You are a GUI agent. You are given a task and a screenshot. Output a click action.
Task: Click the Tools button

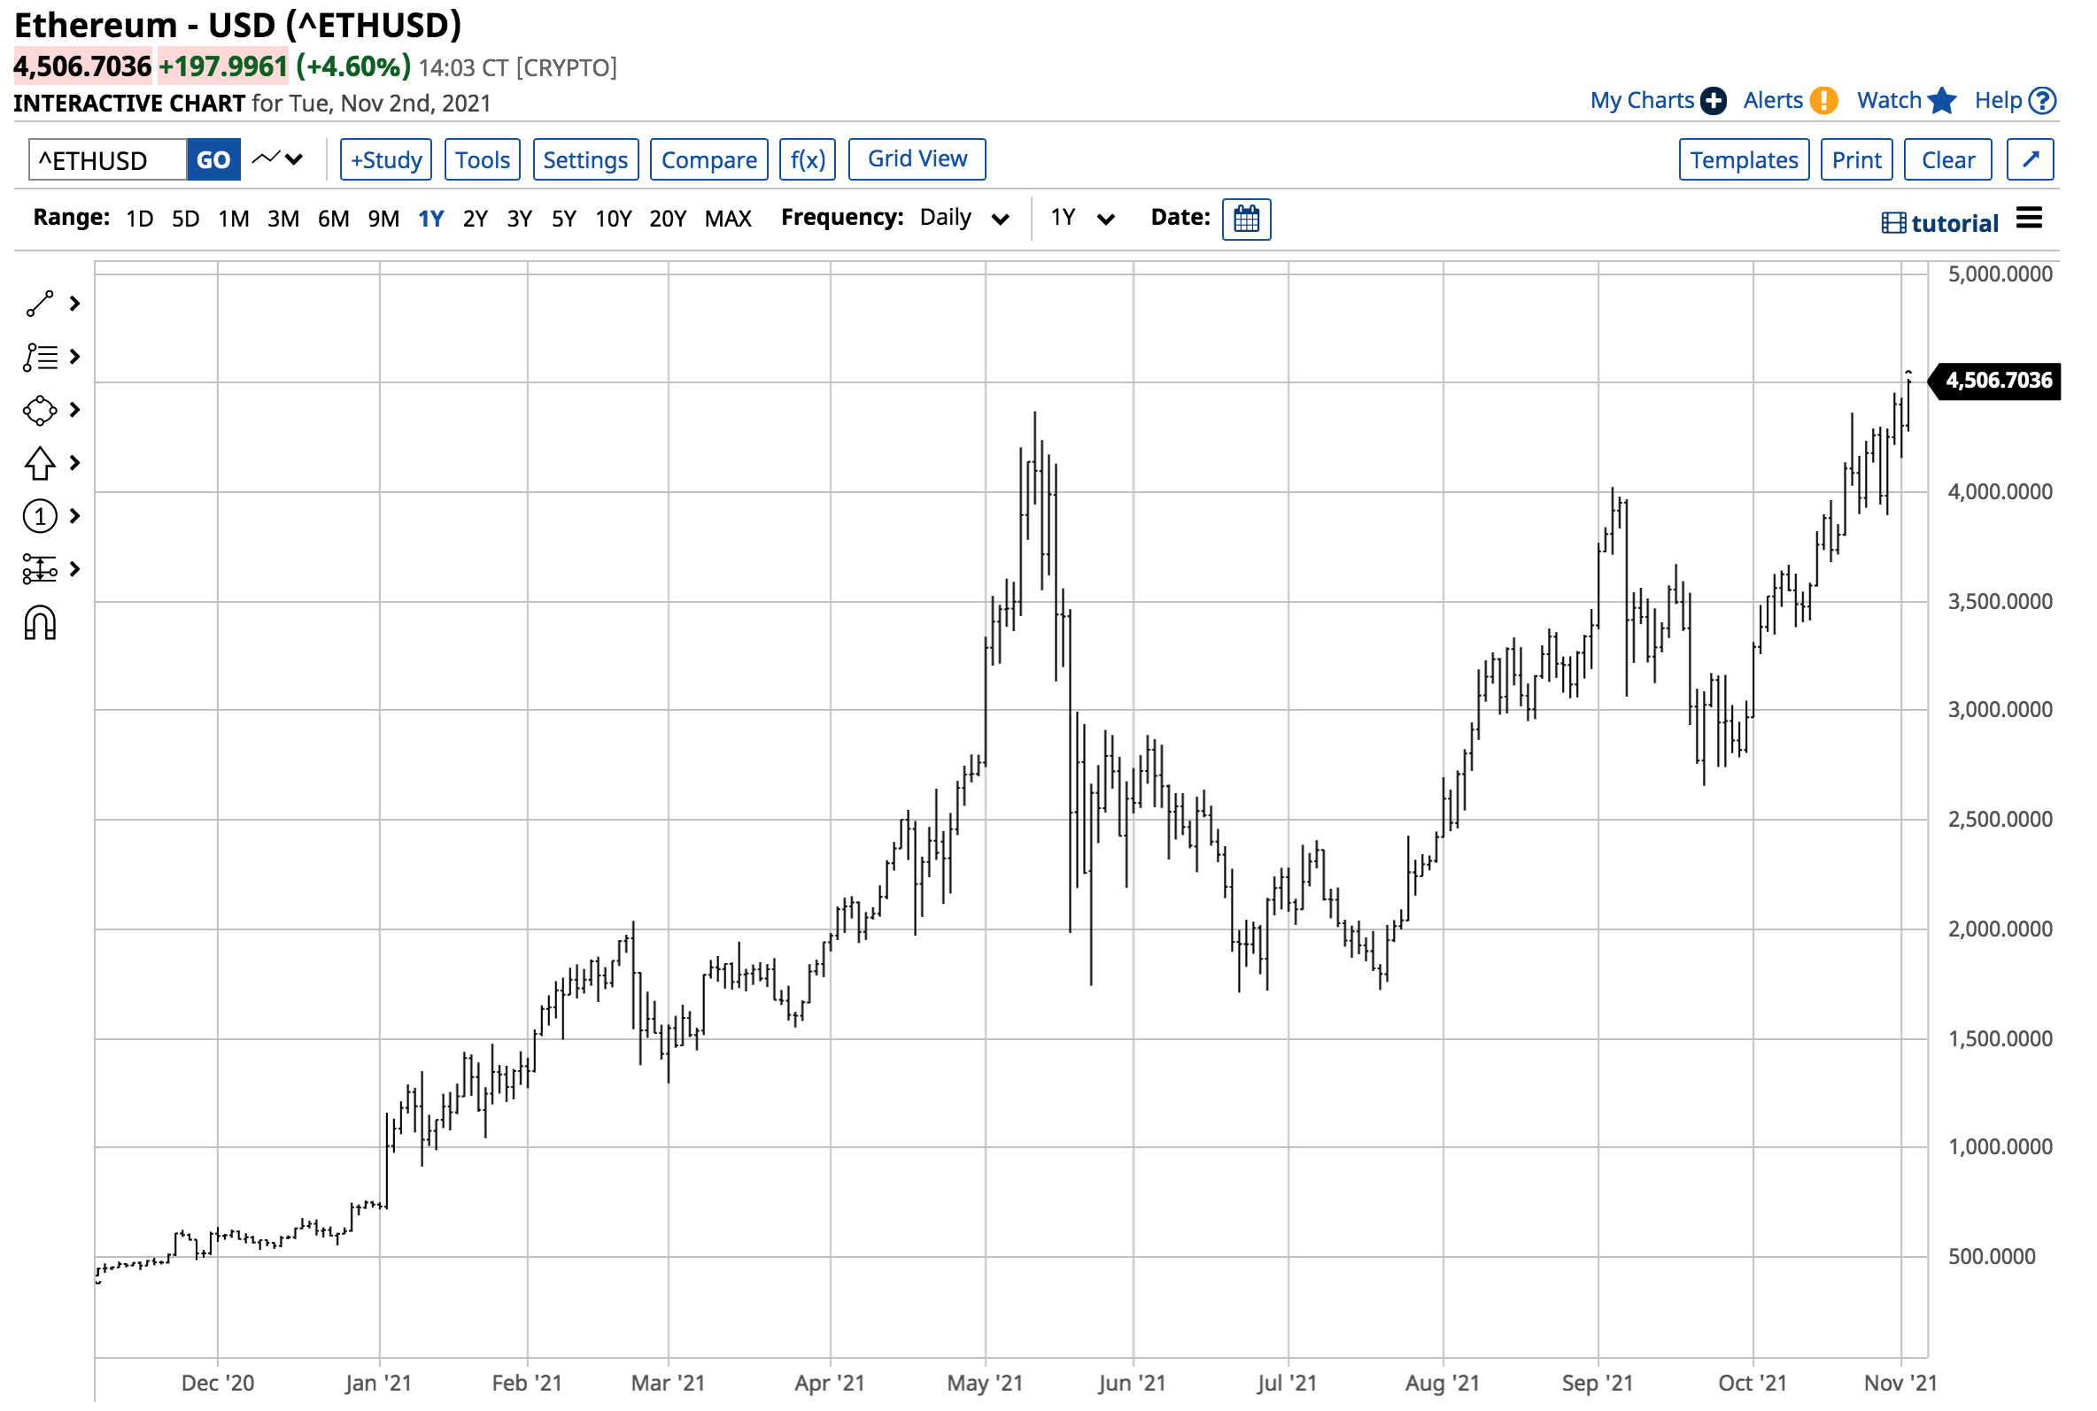483,159
